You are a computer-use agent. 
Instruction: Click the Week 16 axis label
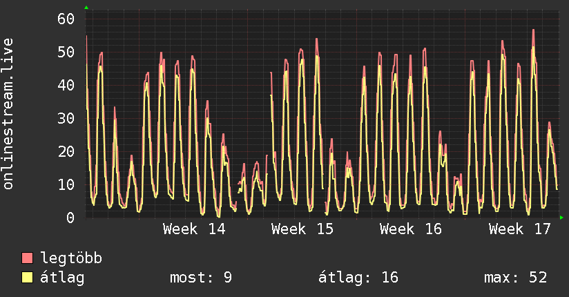point(411,229)
